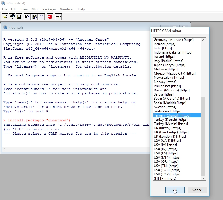Select USA (CA 1) [https] mirror
The height and width of the screenshot is (200, 223).
[x=177, y=141]
